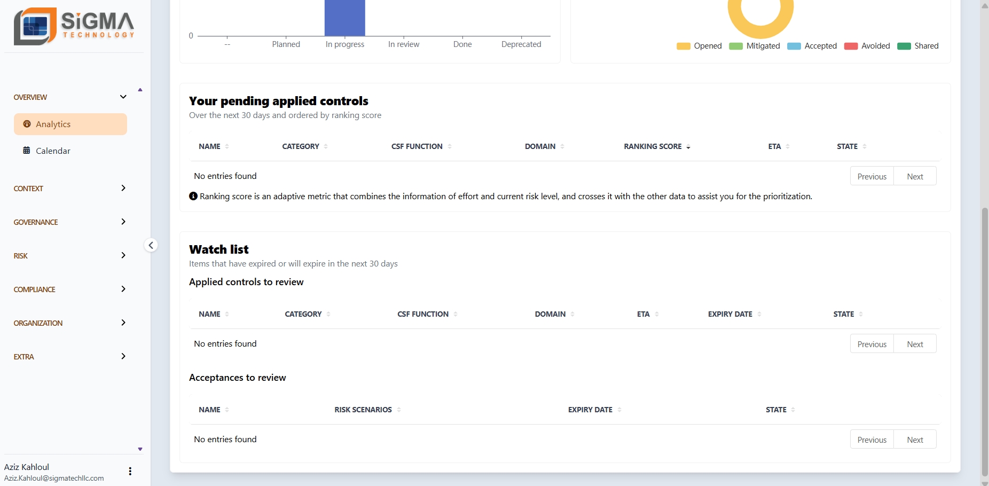Toggle Opened legend item in donut chart
The width and height of the screenshot is (989, 486).
tap(699, 46)
